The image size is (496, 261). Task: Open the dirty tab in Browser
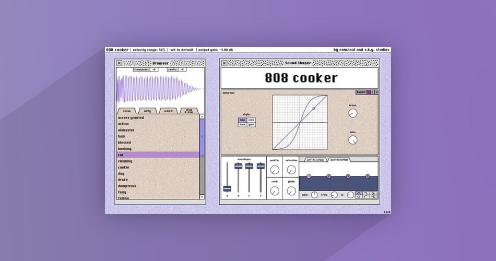[x=147, y=111]
